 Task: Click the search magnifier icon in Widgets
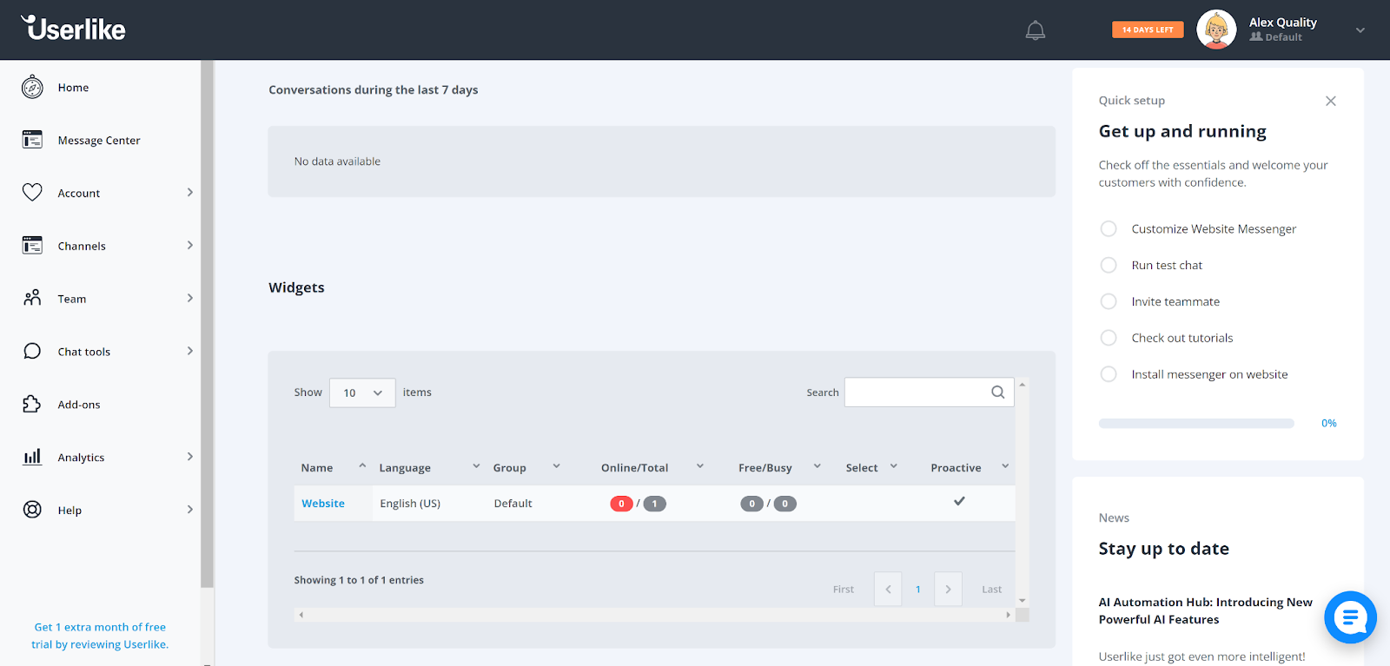tap(997, 392)
